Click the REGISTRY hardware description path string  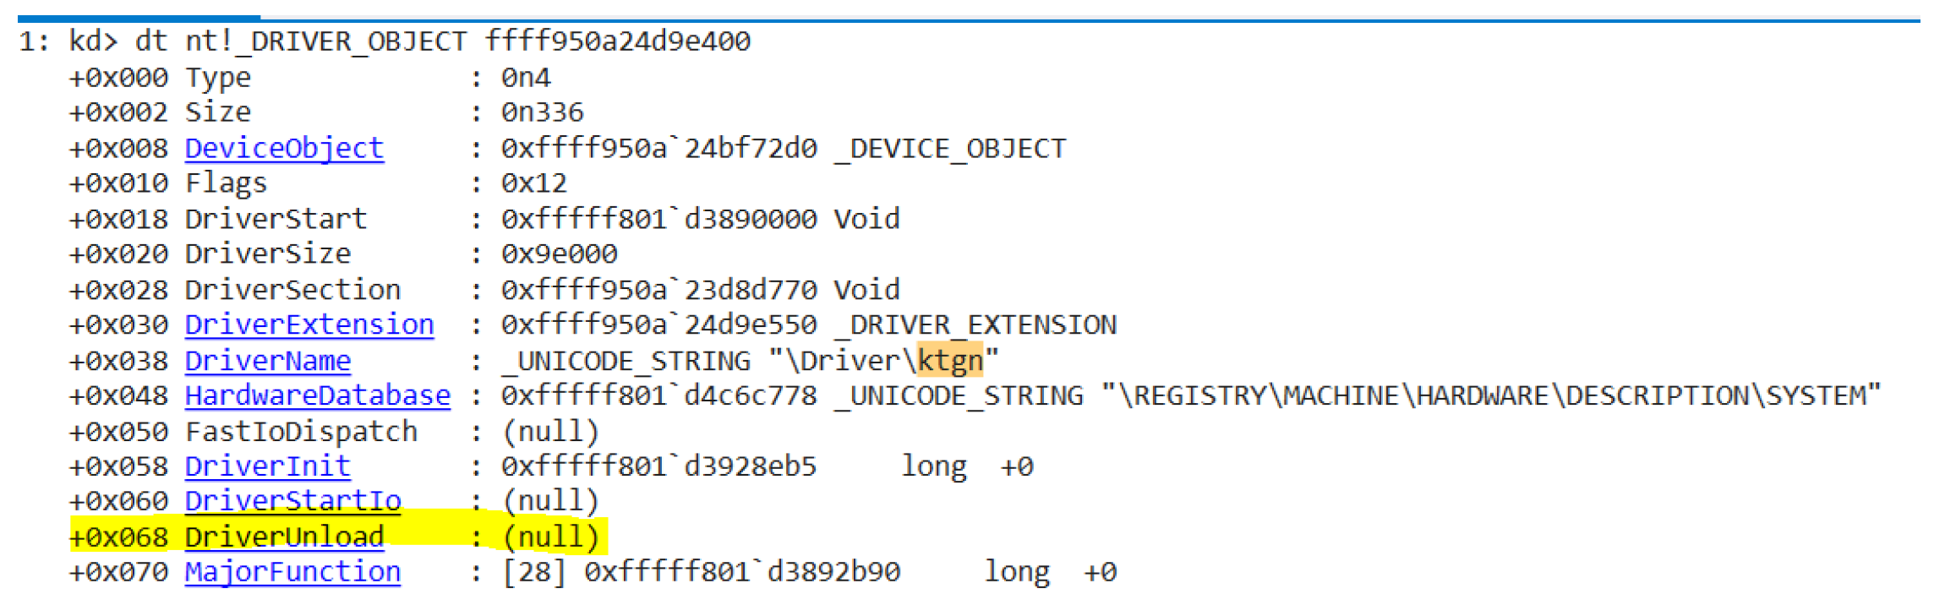[1491, 396]
